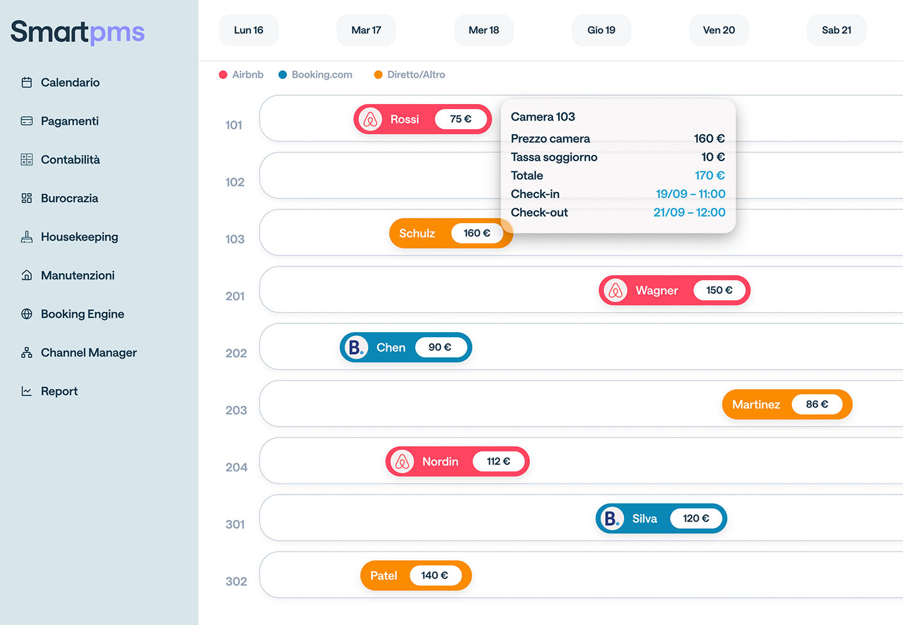Click the Pagamenti card icon
This screenshot has height=625, width=903.
pyautogui.click(x=26, y=121)
